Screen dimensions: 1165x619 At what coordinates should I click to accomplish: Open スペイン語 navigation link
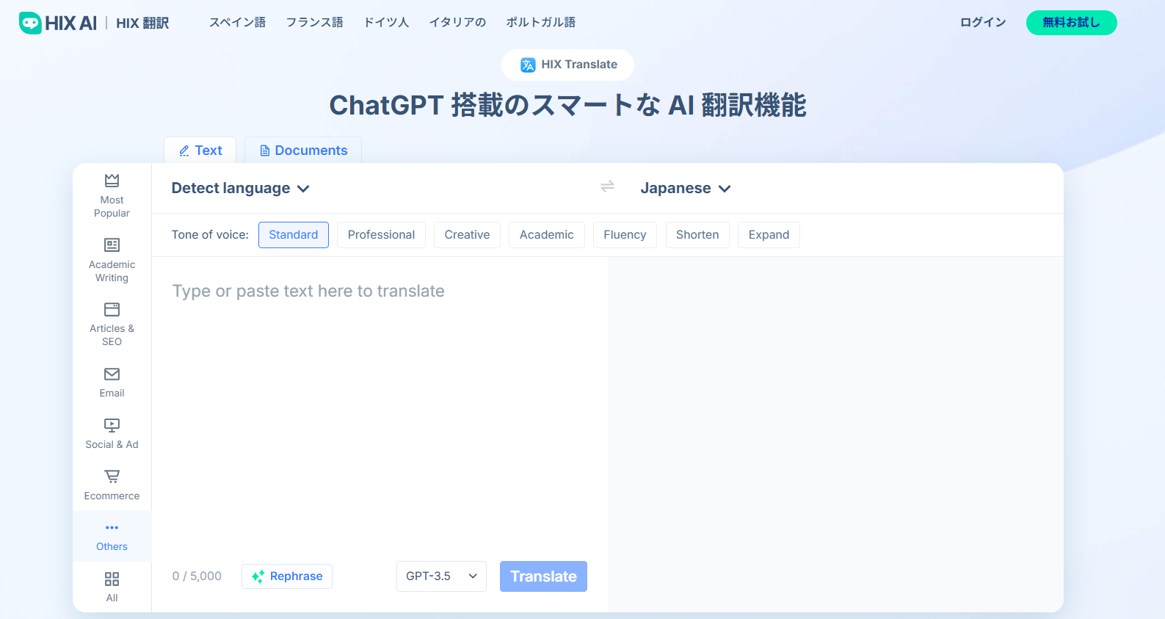point(237,23)
